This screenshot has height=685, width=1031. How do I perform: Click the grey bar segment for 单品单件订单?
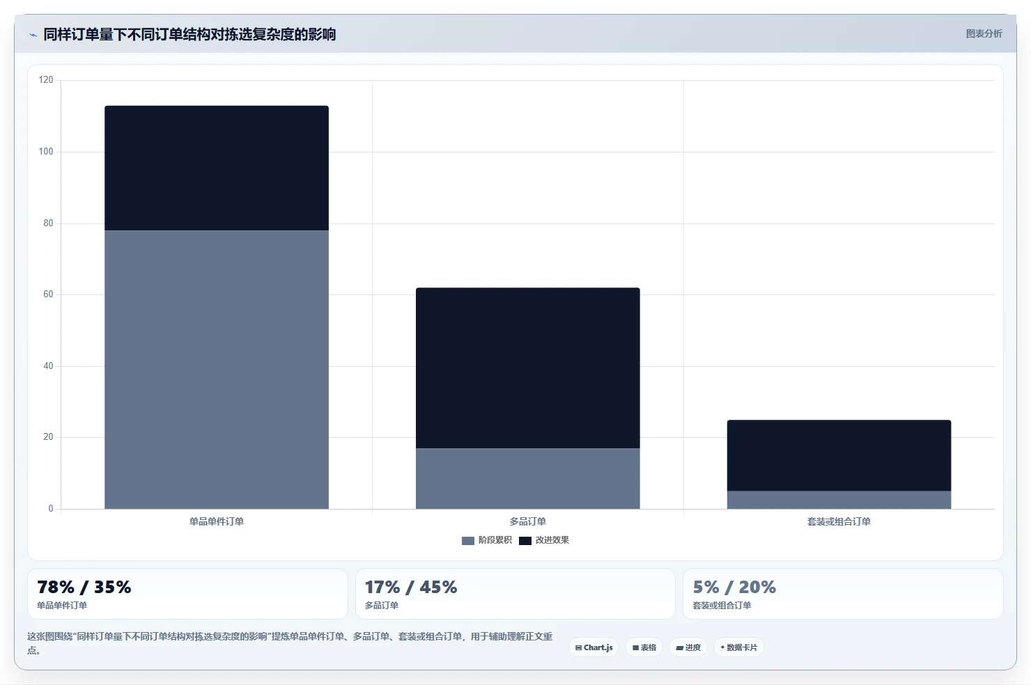217,370
